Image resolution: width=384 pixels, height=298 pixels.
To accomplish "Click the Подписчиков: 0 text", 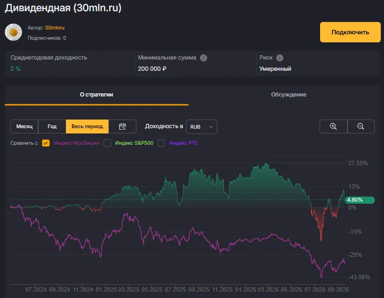I will tap(47, 38).
